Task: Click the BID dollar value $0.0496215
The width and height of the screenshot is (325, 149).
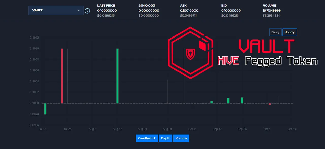Action: pyautogui.click(x=230, y=16)
